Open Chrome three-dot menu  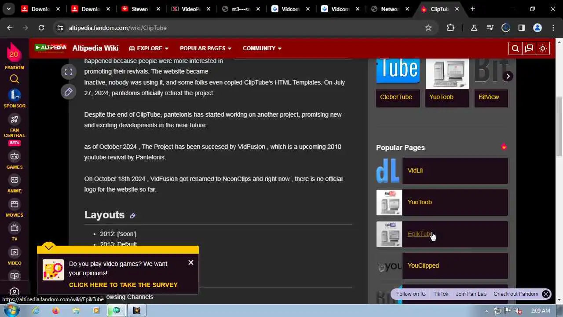[553, 28]
